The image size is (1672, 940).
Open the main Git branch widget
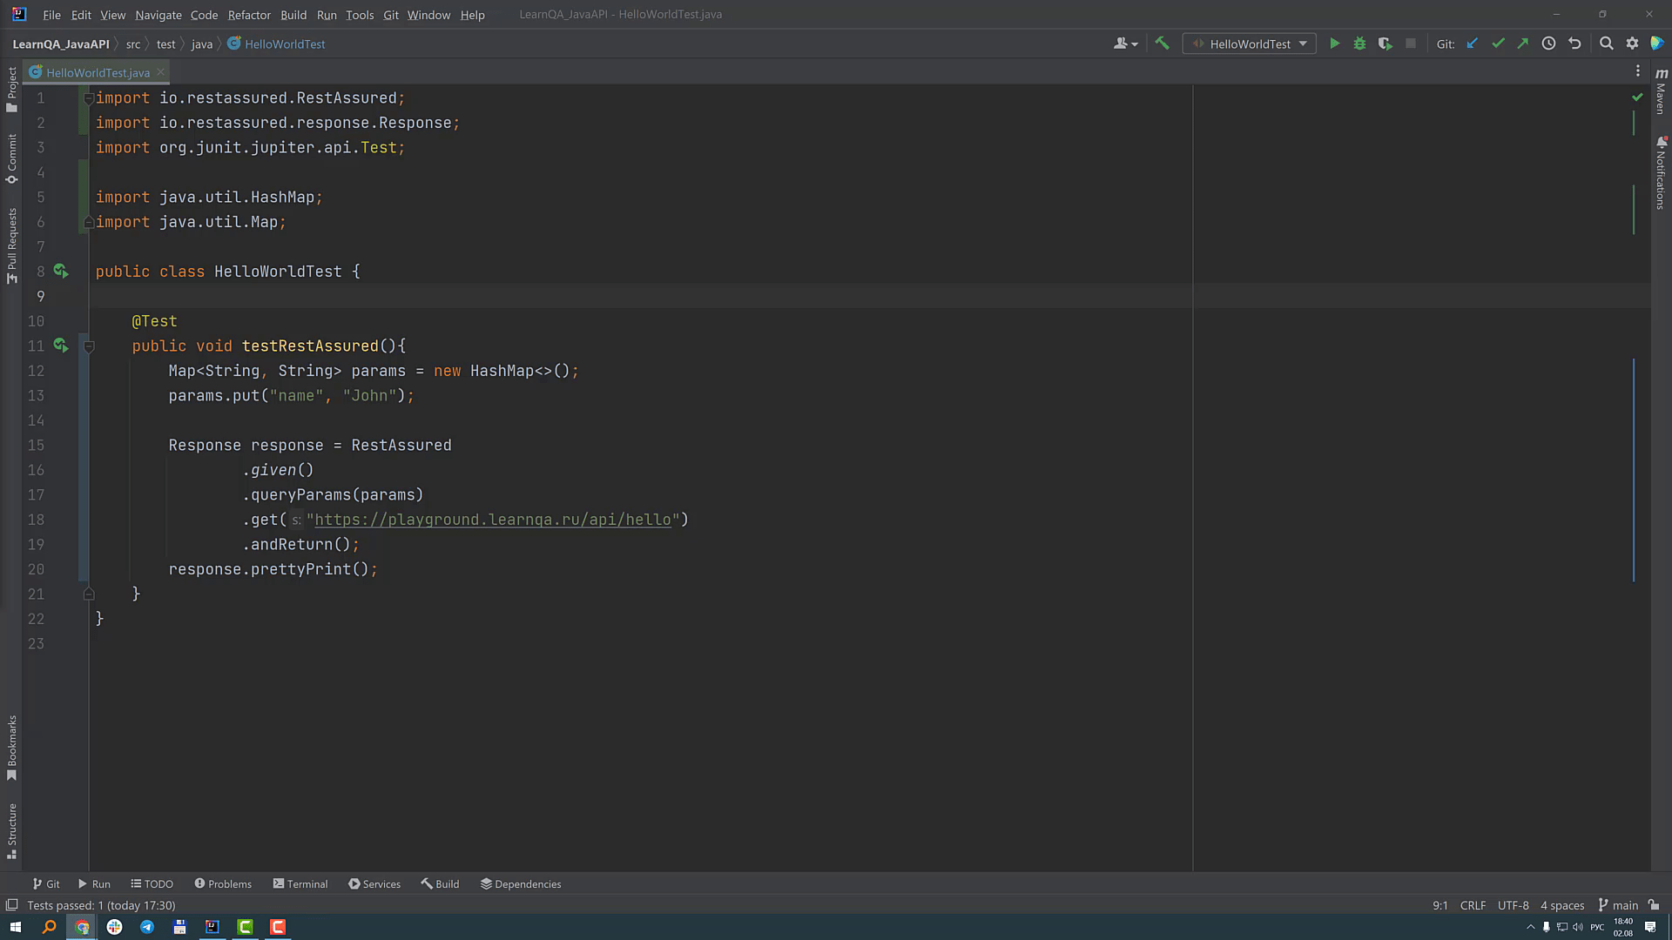coord(1618,905)
